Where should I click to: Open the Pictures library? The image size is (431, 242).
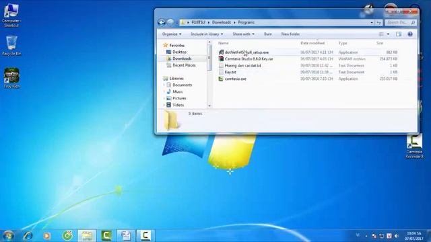click(x=179, y=98)
